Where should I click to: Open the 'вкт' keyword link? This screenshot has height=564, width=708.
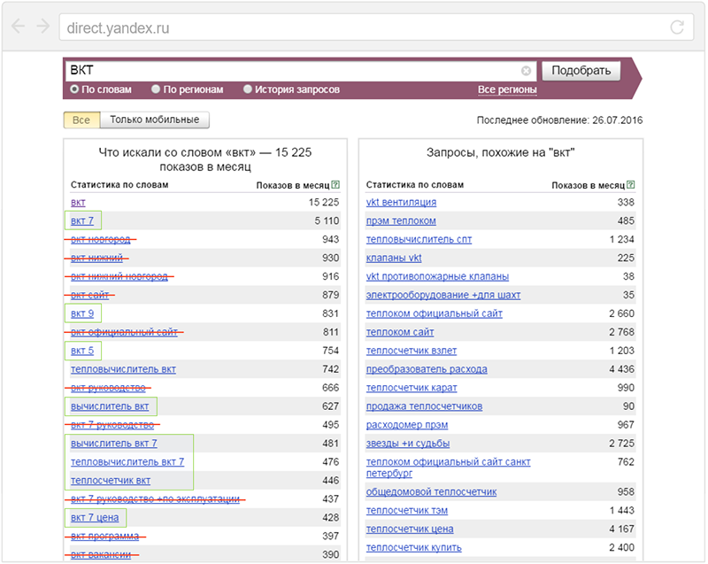click(78, 202)
